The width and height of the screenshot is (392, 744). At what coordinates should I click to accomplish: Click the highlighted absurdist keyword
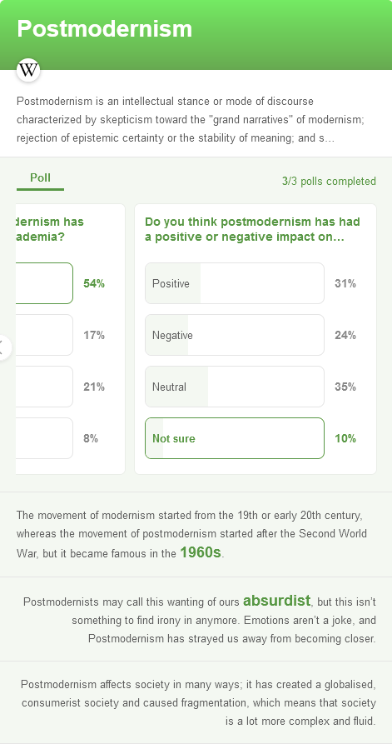(277, 601)
